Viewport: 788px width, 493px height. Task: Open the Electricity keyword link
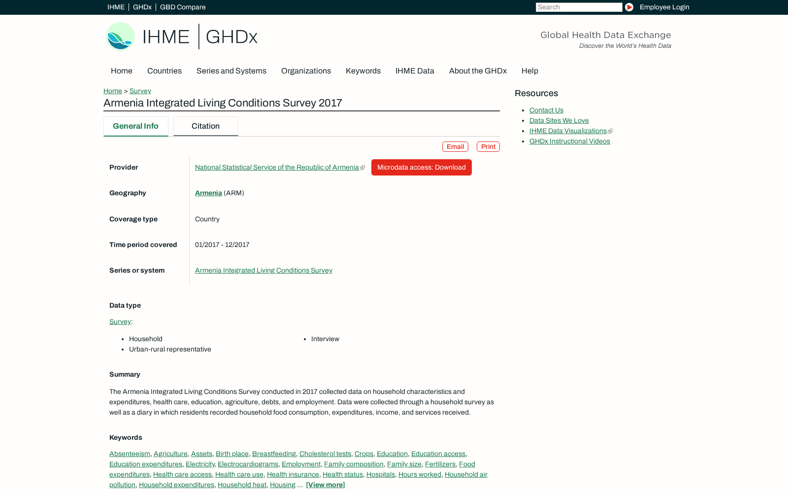pos(200,464)
